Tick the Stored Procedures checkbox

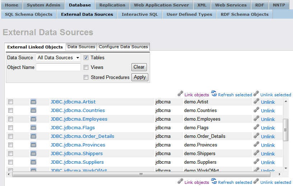86,77
